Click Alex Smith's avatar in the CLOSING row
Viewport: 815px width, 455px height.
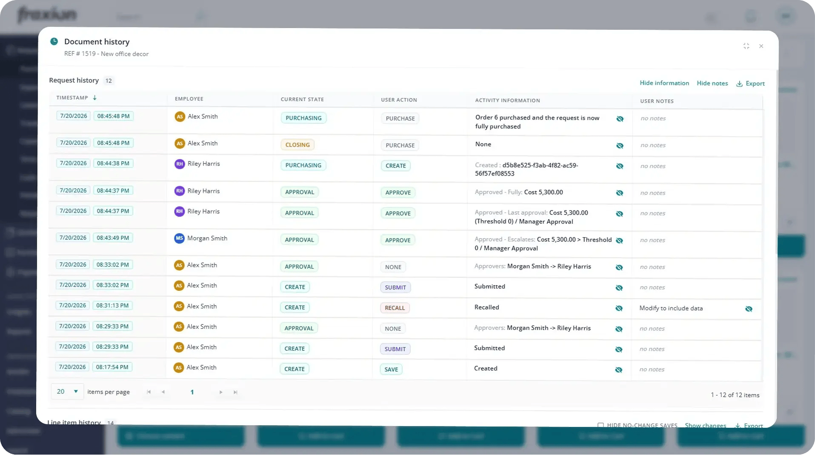(180, 144)
